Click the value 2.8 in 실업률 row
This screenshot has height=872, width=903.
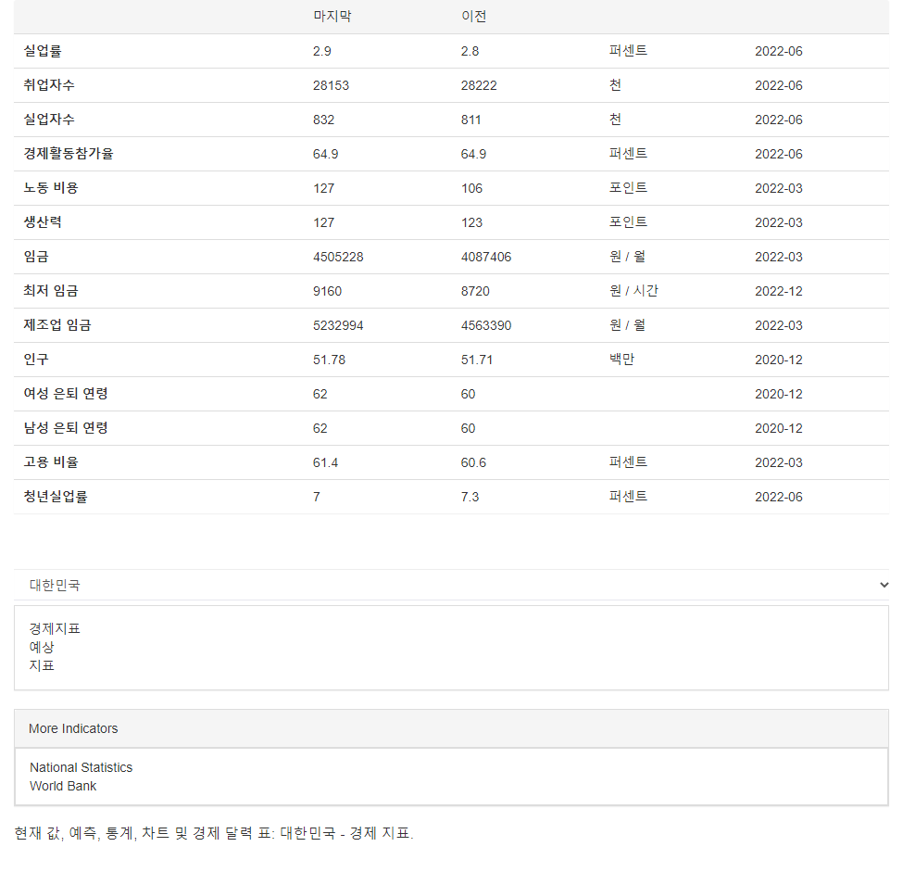pos(470,51)
